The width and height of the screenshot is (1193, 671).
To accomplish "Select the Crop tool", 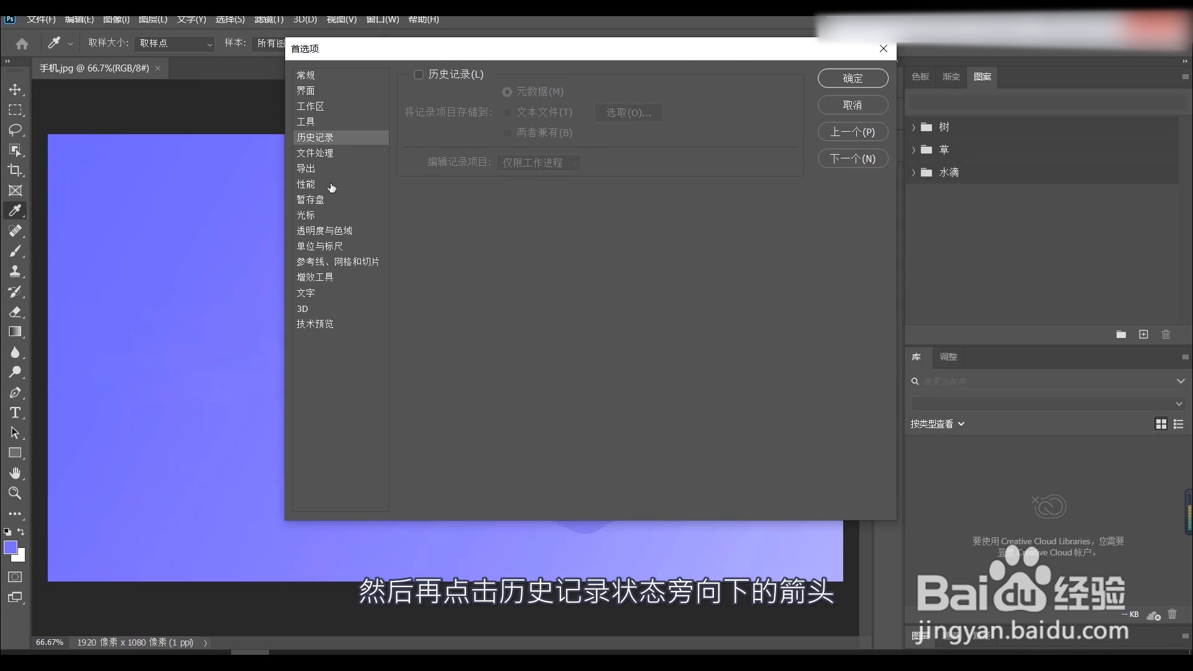I will click(x=15, y=170).
